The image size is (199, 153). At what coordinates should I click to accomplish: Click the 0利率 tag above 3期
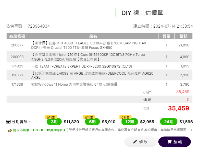click(x=51, y=117)
